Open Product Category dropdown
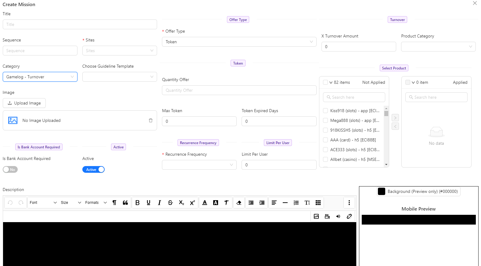Screen dimensions: 481x266 tap(438, 47)
